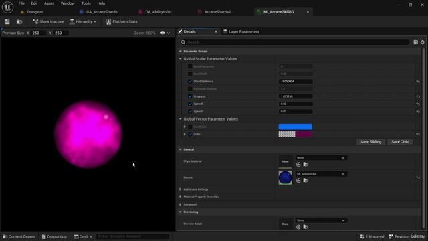
Task: Open the File menu
Action: 21,3
